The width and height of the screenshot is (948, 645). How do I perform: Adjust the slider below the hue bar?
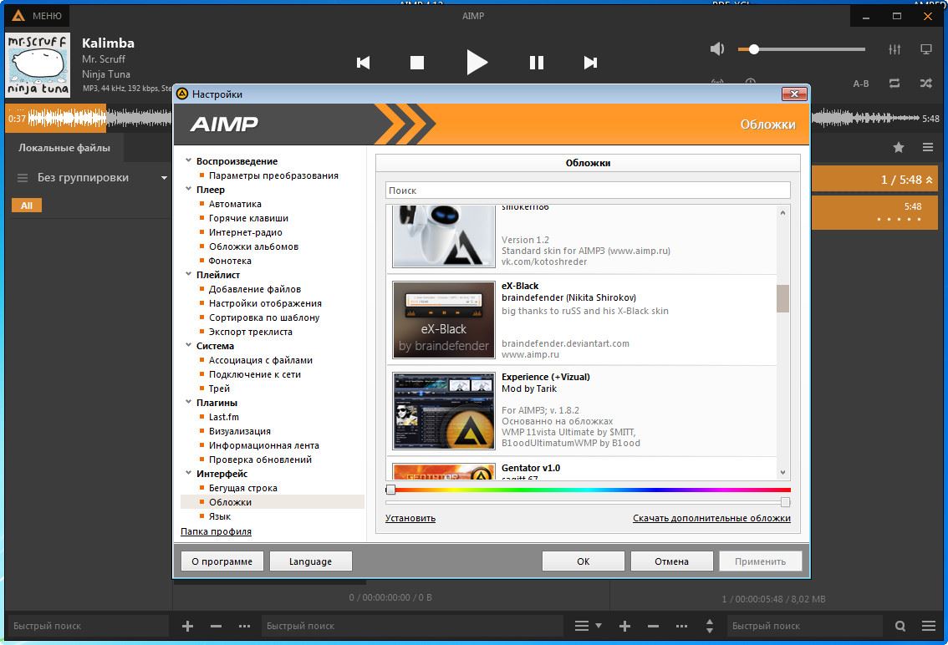(x=588, y=502)
